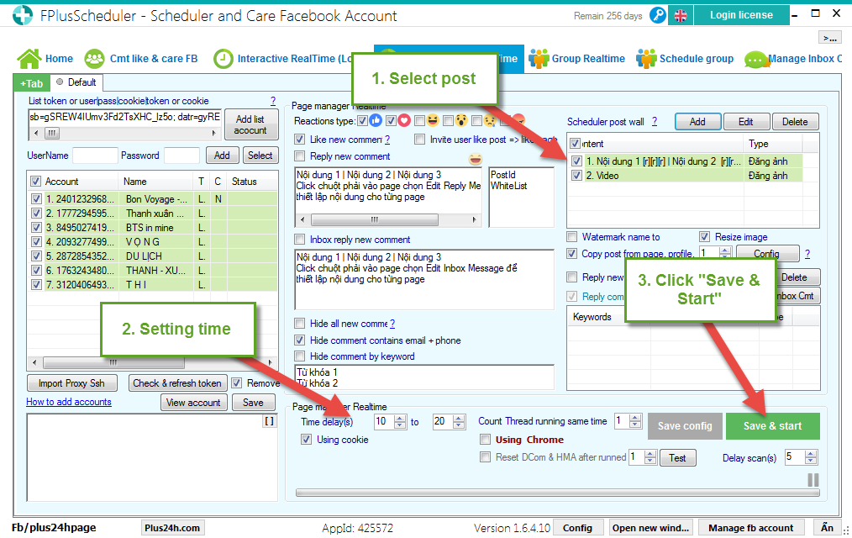Click the smiley emoji beside Reply new comment
This screenshot has height=538, width=852.
[x=476, y=159]
